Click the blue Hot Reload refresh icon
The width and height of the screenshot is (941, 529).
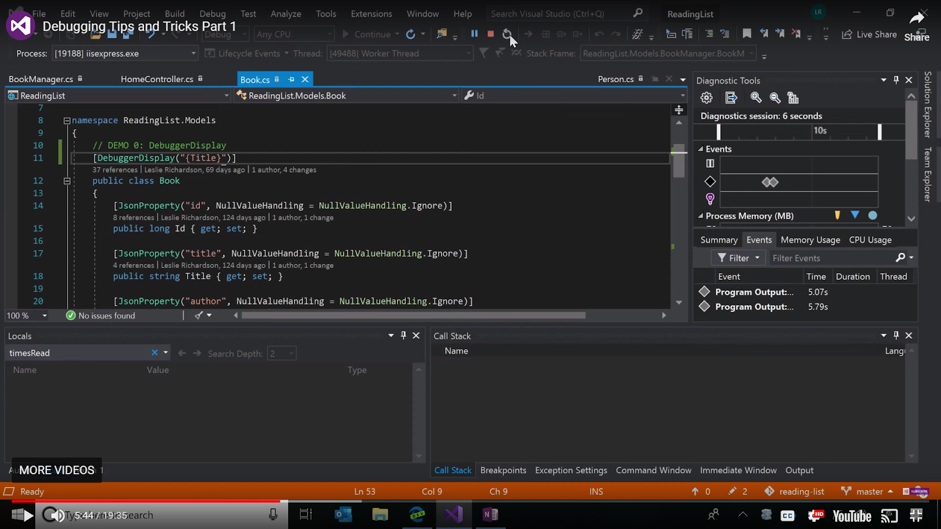tap(411, 34)
